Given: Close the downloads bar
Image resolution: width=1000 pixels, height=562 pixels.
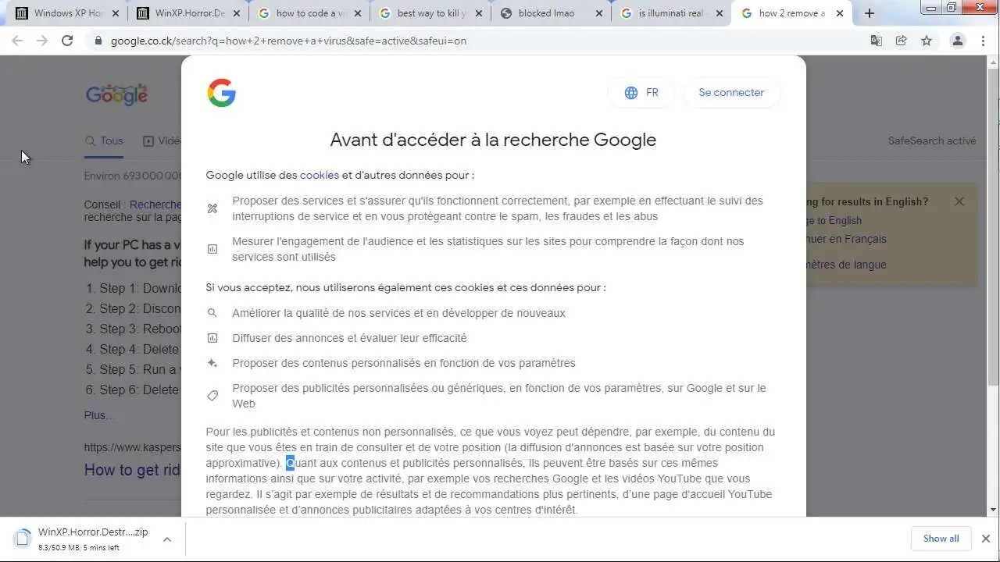Looking at the screenshot, I should [x=985, y=539].
